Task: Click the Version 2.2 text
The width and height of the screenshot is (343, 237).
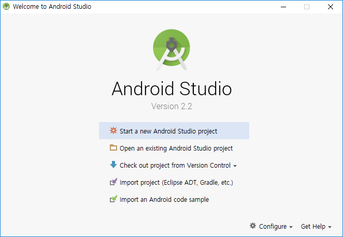Action: pos(171,106)
